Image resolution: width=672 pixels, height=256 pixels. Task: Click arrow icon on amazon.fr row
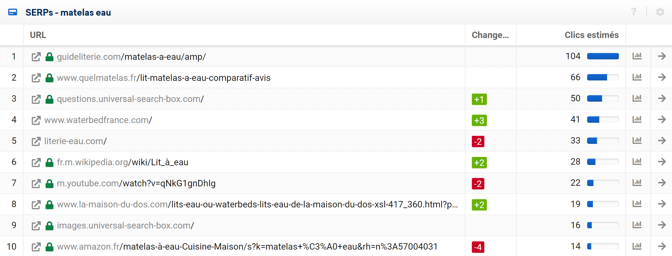point(662,246)
